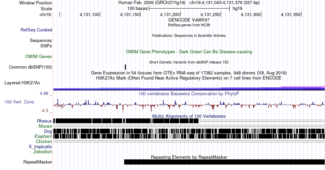The height and width of the screenshot is (170, 325).
Task: Click 'Short Genetic Variants from dbSNP release 155'
Action: click(189, 62)
